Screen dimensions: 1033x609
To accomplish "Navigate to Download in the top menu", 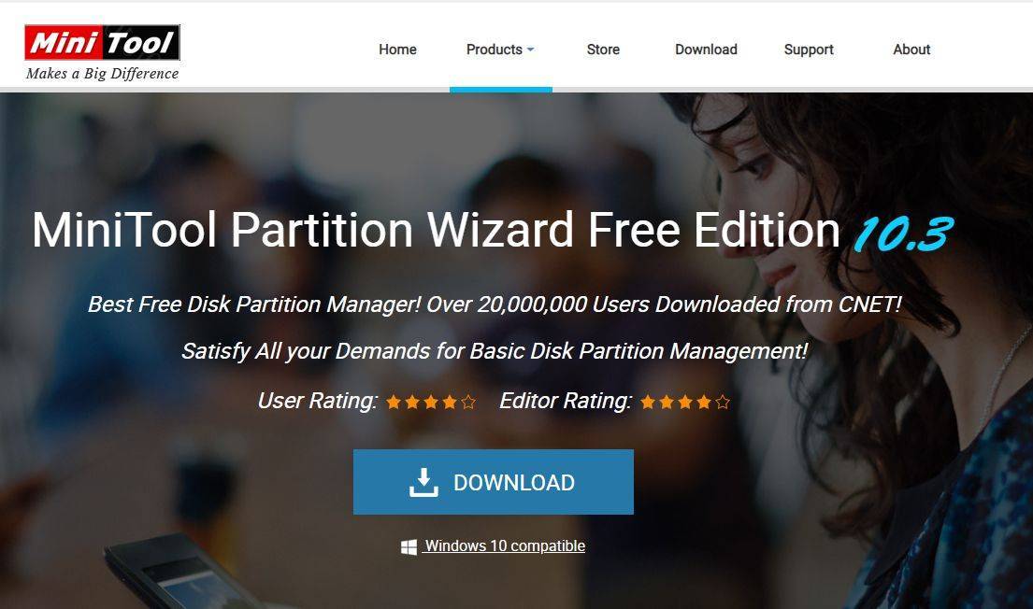I will point(706,50).
